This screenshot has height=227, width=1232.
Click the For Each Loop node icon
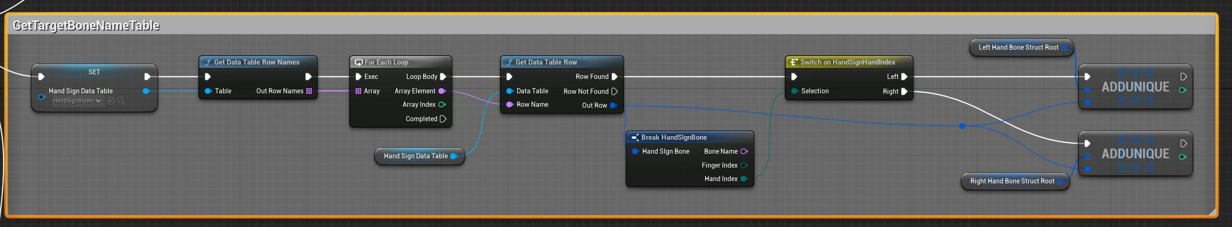(x=358, y=62)
